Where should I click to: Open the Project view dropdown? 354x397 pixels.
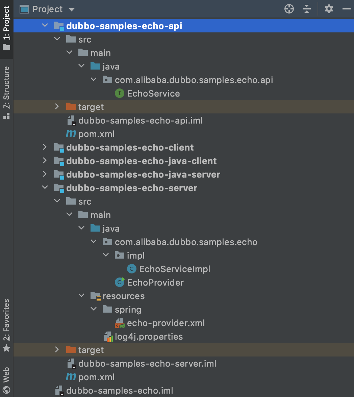pyautogui.click(x=71, y=9)
